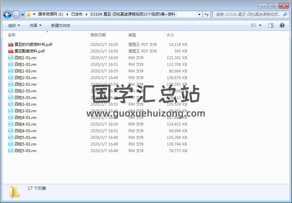The image size is (292, 203).
Task: Click the RM icon of 四柱5-01.rm
Action: (x=11, y=138)
